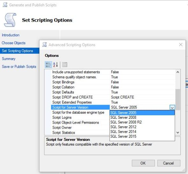Viewport: 188px width, 174px height.
Task: Choose SQL Server 2012 from the list
Action: (x=142, y=127)
